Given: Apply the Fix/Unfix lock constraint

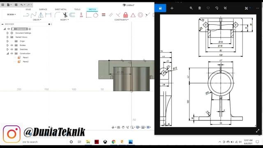Looking at the screenshot, I should [x=125, y=15].
